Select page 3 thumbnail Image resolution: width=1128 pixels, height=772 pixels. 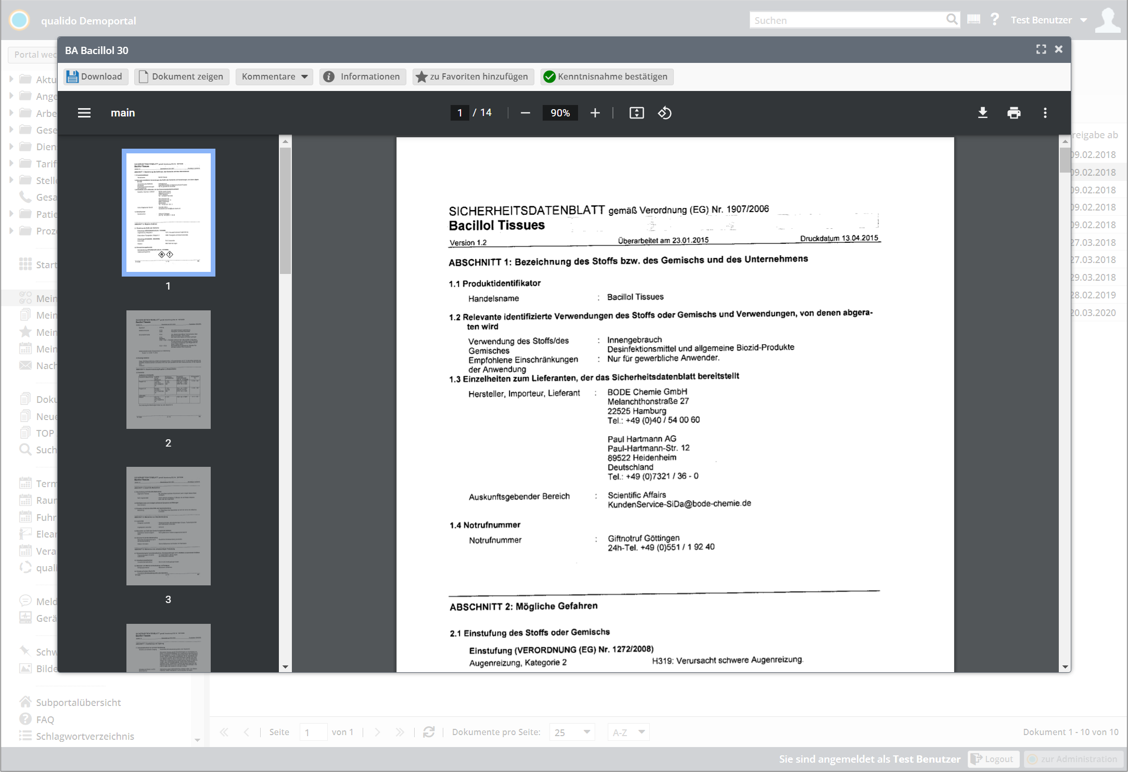169,526
